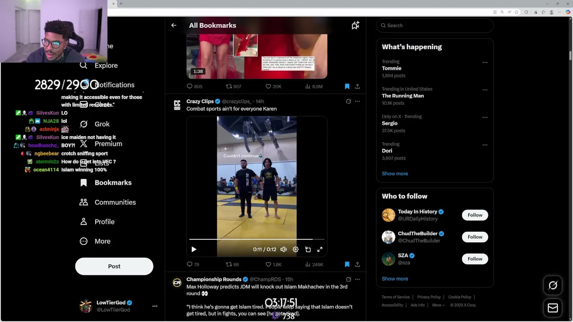Open Today In History profile avatar
Image resolution: width=573 pixels, height=322 pixels.
pyautogui.click(x=389, y=215)
